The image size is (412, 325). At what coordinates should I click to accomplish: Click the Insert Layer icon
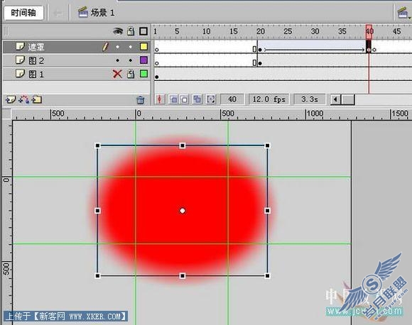[11, 99]
